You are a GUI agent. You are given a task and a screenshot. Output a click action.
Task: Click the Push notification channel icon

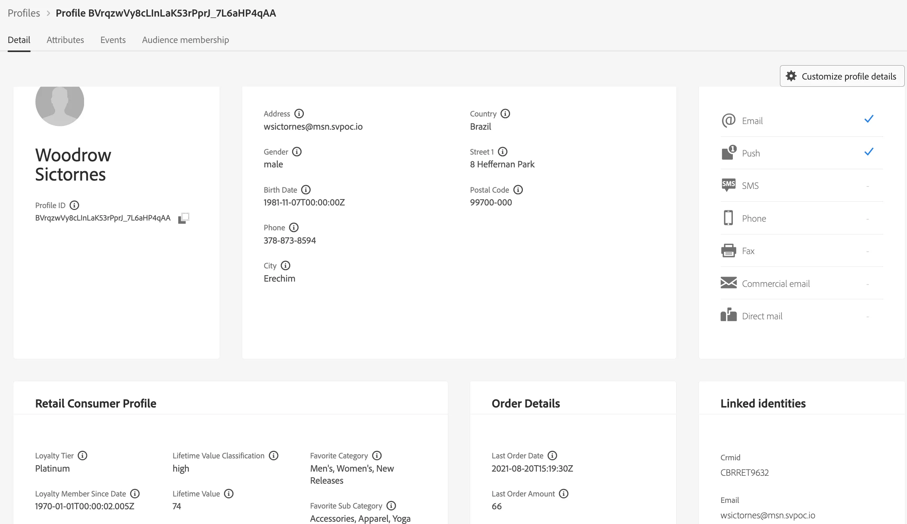729,153
